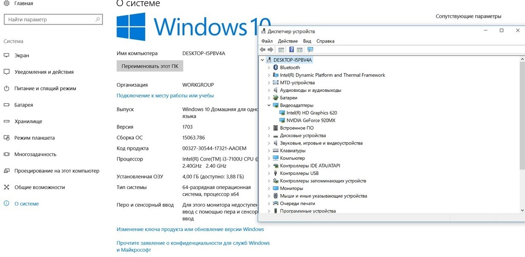The height and width of the screenshot is (257, 525).
Task: Click the Батареи battery icon in device tree
Action: coord(276,98)
